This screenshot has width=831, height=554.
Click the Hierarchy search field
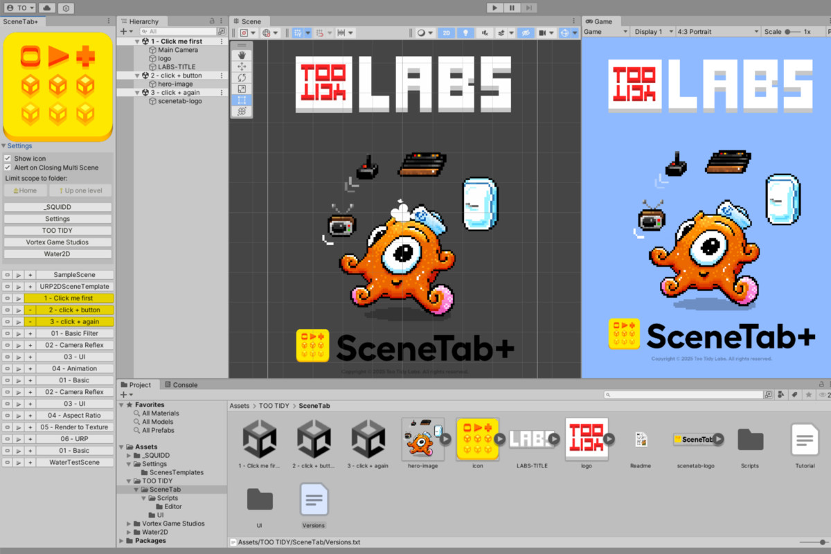tap(177, 31)
